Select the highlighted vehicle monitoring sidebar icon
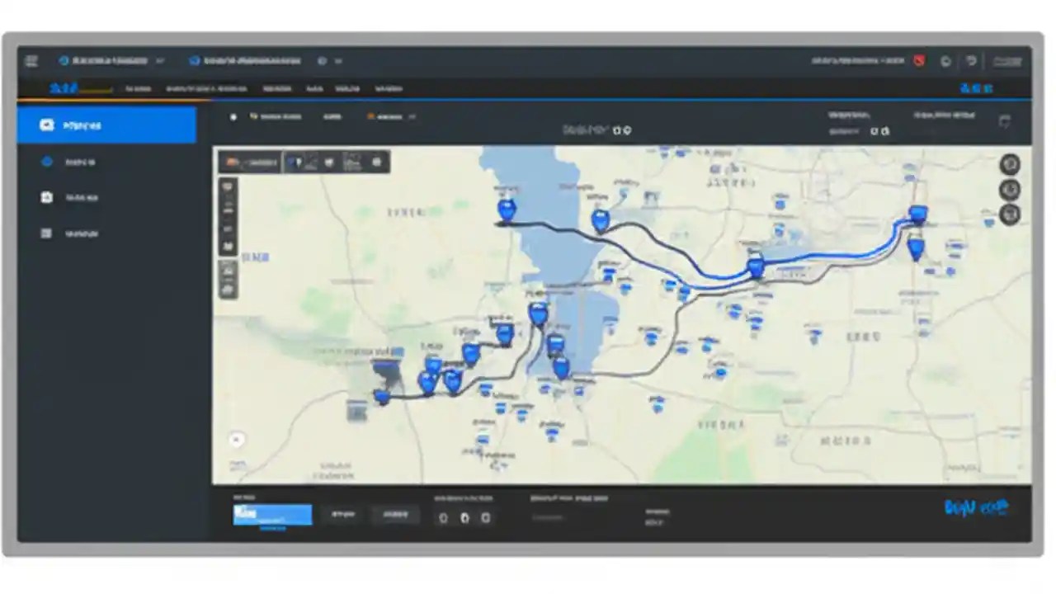 46,125
